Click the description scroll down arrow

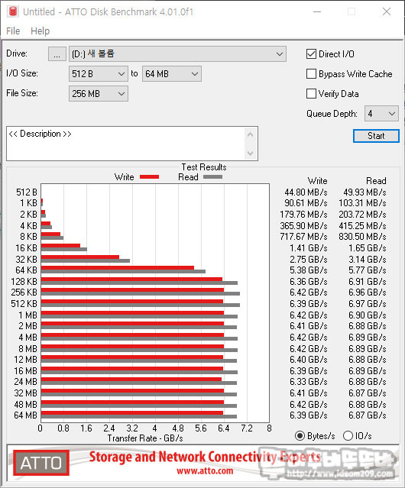tap(251, 153)
